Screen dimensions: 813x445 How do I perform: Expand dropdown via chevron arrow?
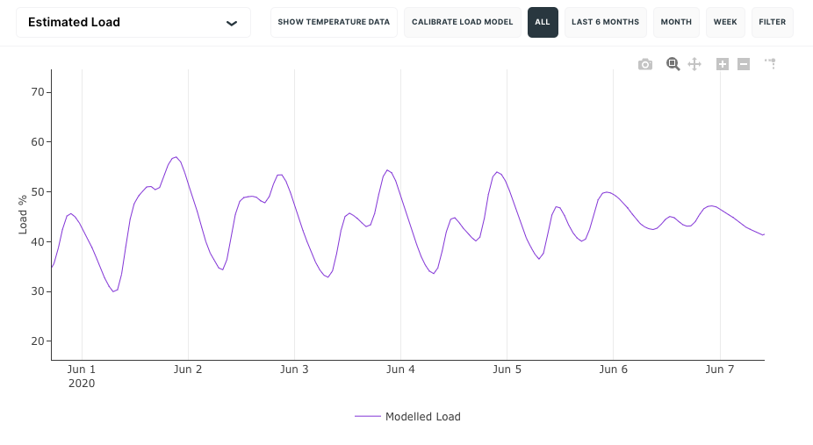pyautogui.click(x=232, y=23)
